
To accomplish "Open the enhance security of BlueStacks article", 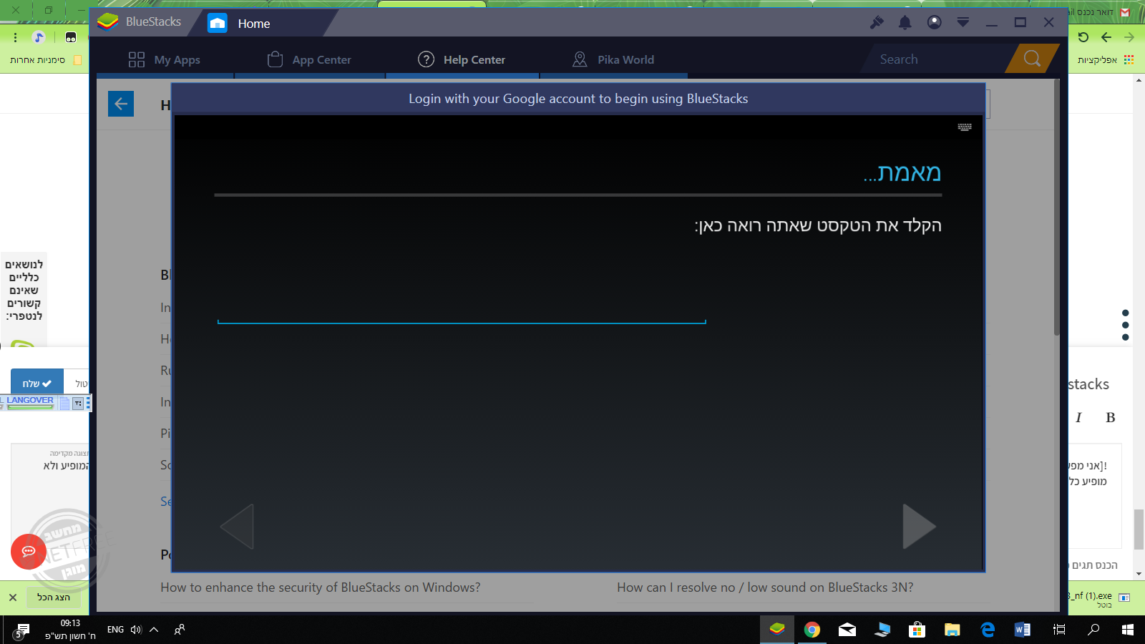I will point(320,587).
